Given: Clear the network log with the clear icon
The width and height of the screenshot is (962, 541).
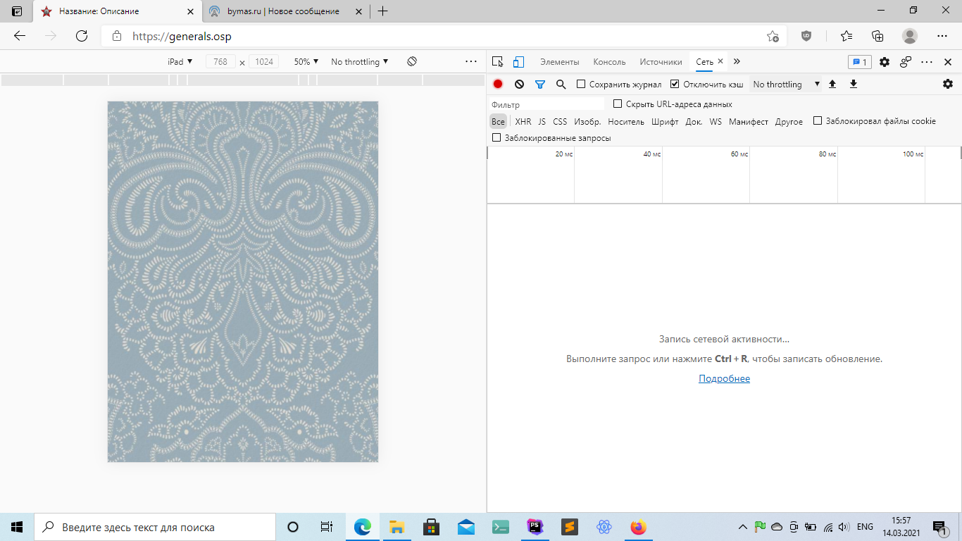Looking at the screenshot, I should click(519, 84).
